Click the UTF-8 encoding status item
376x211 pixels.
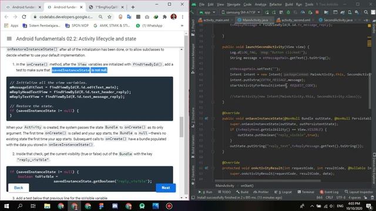coord(341,198)
